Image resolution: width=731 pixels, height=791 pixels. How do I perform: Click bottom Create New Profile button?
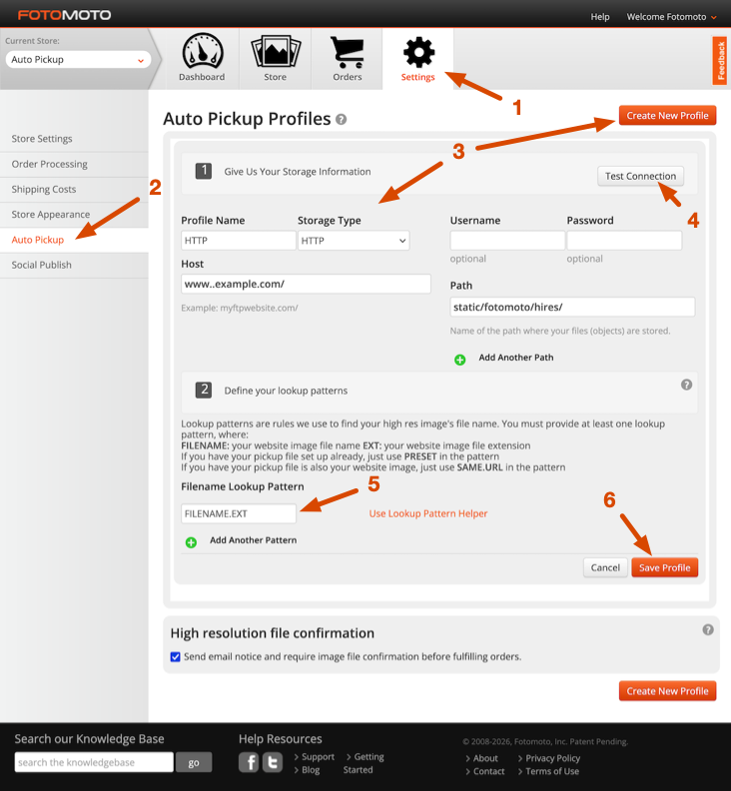667,691
